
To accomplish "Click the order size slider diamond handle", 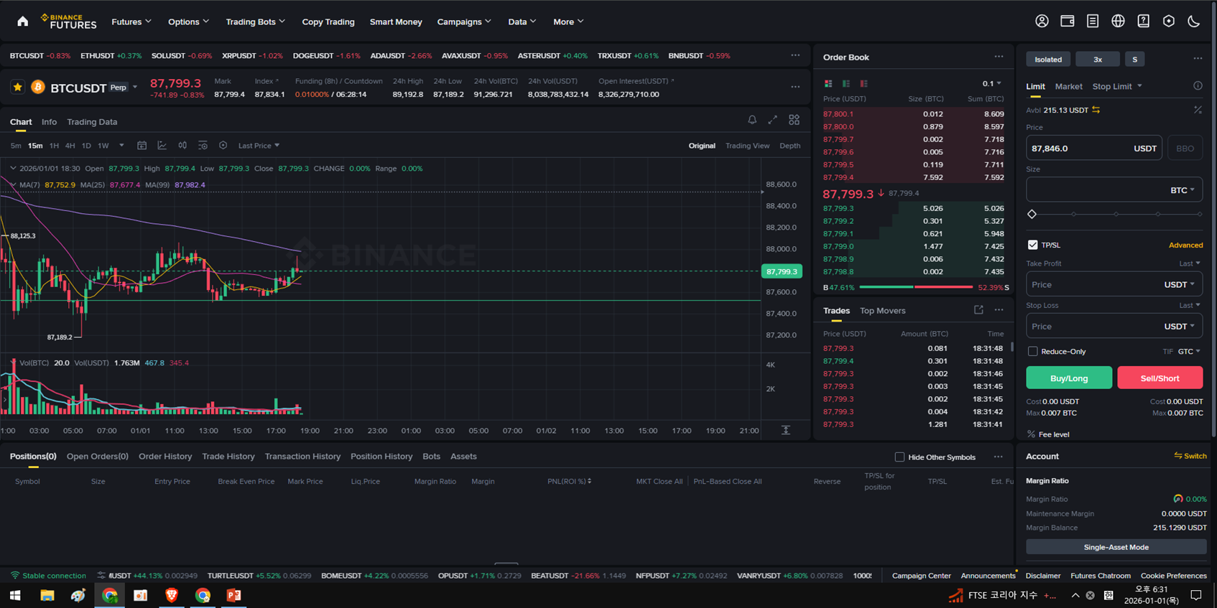I will coord(1032,214).
